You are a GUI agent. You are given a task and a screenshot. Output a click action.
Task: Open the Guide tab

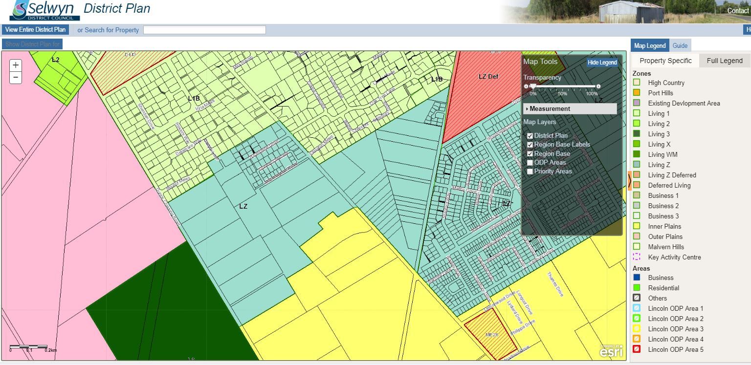pyautogui.click(x=680, y=45)
